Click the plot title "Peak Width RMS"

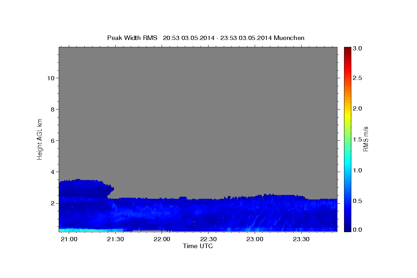tap(132, 38)
